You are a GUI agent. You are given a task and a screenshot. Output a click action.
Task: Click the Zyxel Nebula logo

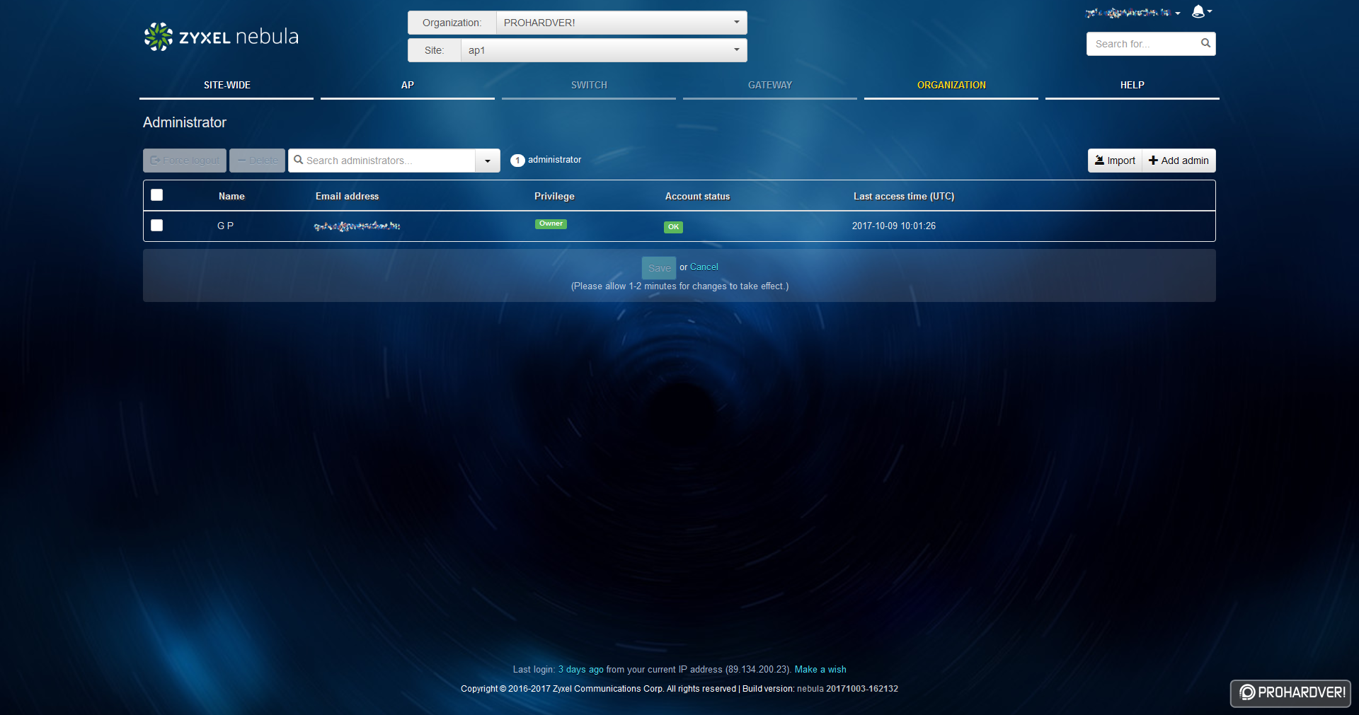(x=221, y=37)
